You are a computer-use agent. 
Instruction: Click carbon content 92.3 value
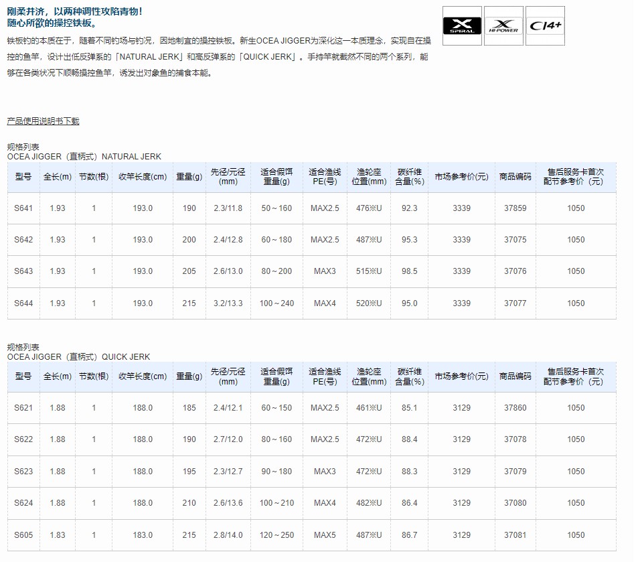pos(410,208)
